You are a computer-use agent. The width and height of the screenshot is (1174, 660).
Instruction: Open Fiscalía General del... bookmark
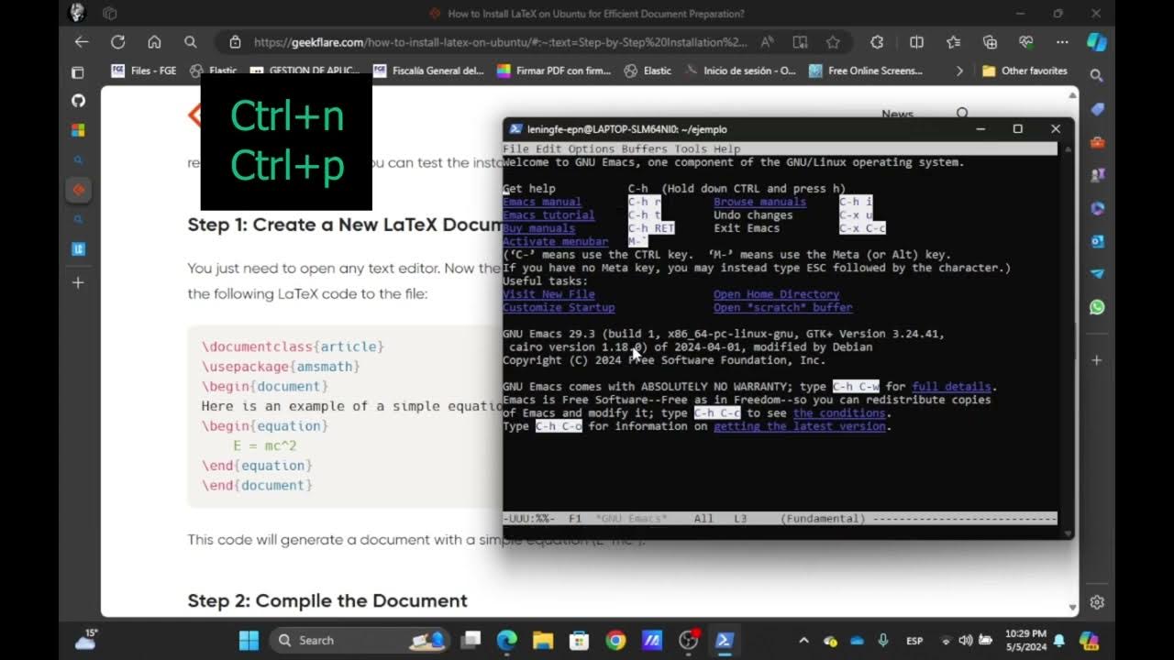pos(428,71)
